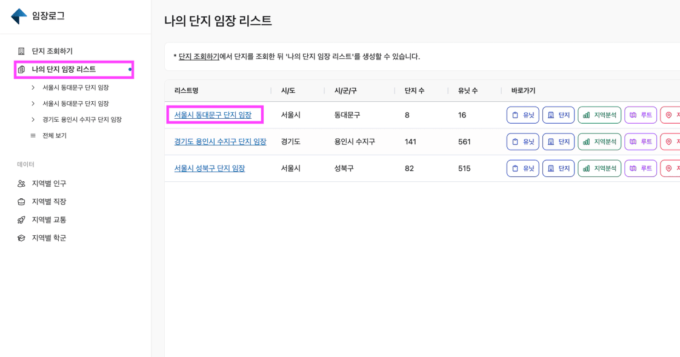The width and height of the screenshot is (680, 357).
Task: Click 유닛 button in the 동대문구 row
Action: coord(522,115)
